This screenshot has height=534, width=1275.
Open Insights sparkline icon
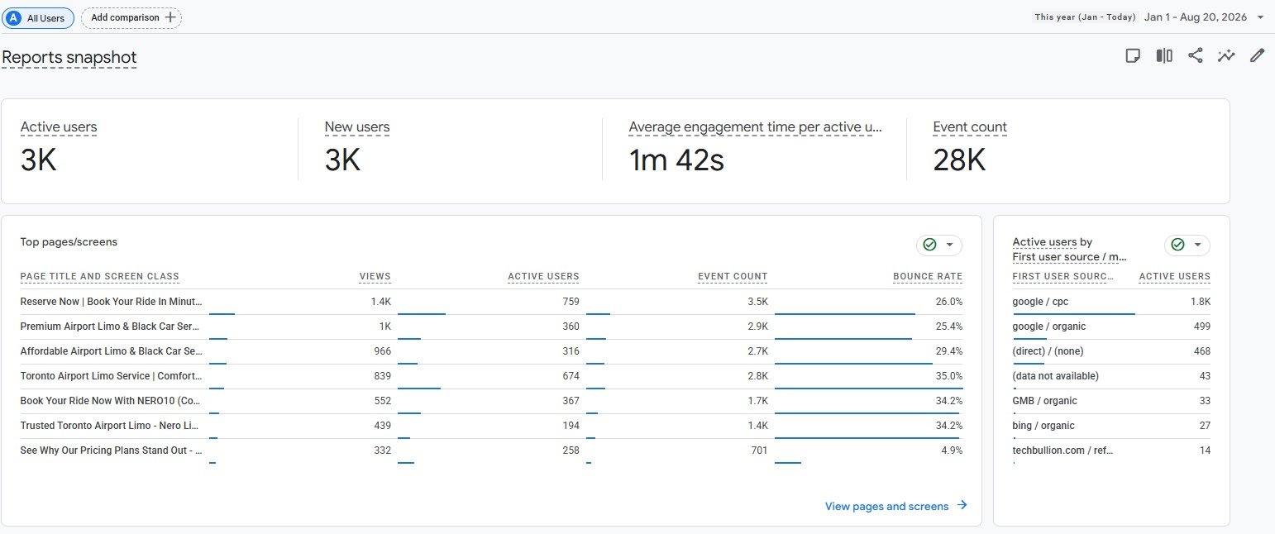[x=1226, y=56]
